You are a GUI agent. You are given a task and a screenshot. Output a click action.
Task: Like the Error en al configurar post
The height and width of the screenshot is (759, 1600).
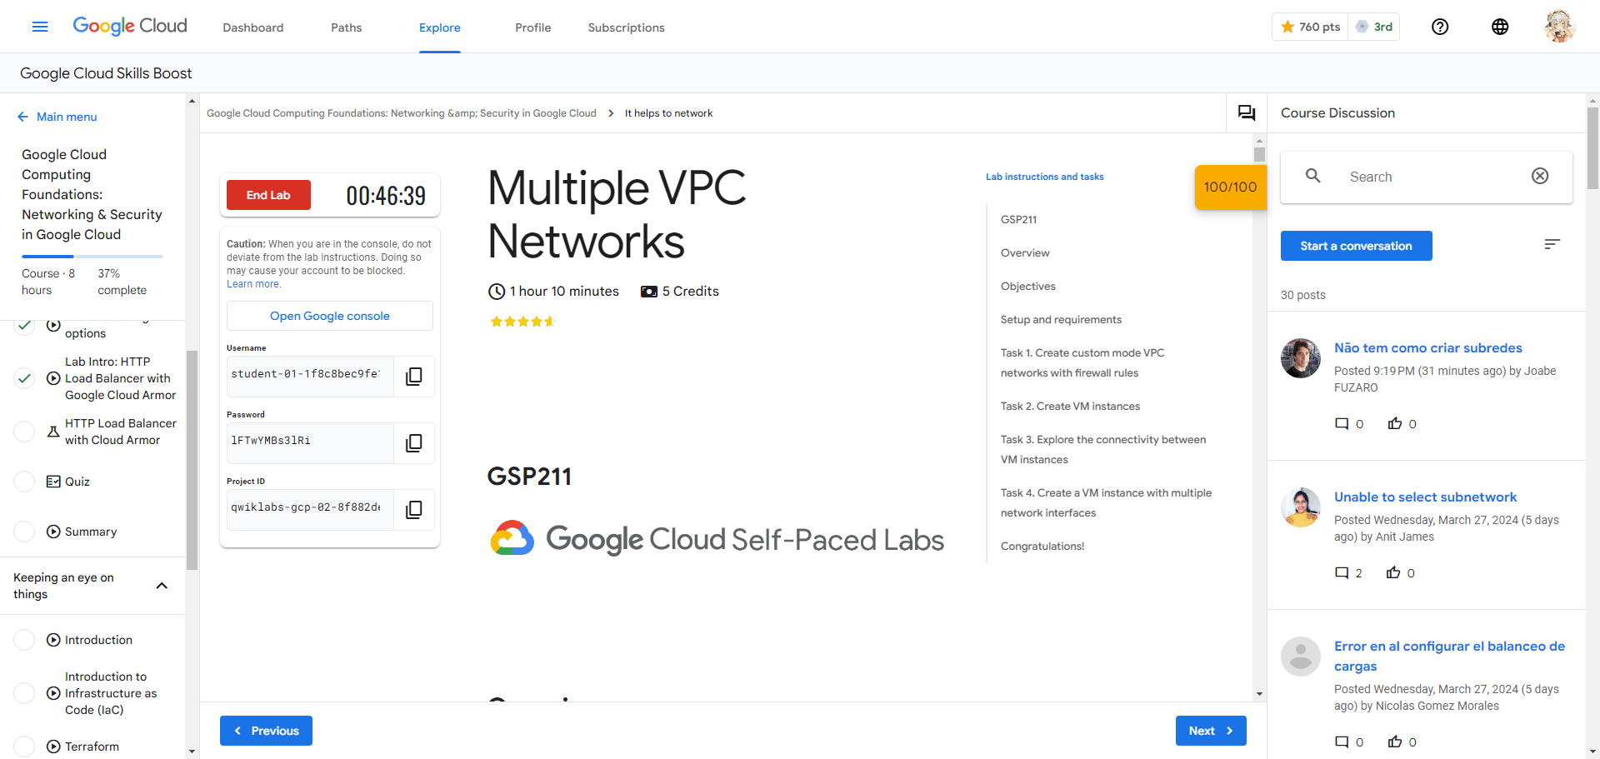[1395, 742]
